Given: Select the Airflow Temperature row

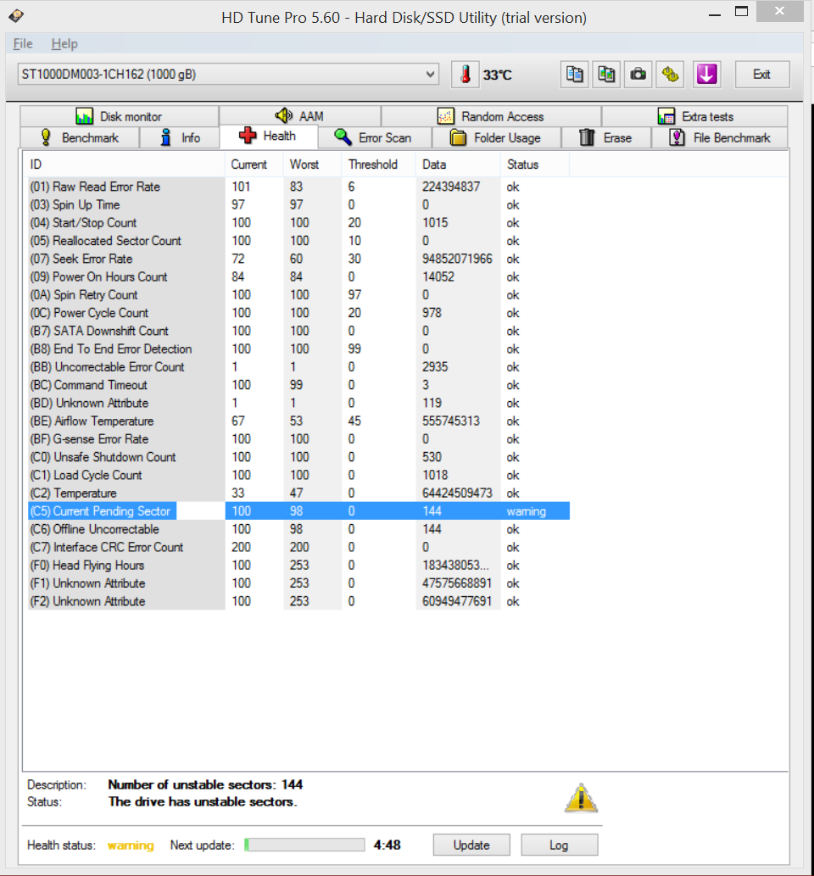Looking at the screenshot, I should pyautogui.click(x=299, y=421).
